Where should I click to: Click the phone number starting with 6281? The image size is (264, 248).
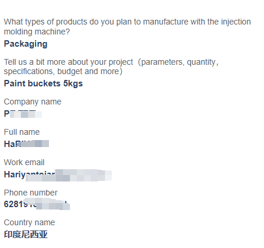37,204
